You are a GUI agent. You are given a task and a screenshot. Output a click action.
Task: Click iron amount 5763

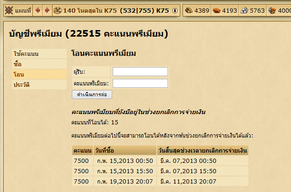coord(257,11)
